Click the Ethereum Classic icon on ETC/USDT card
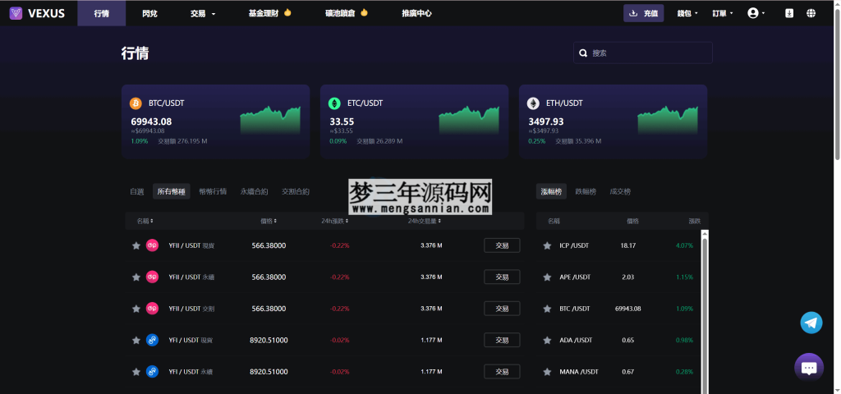Screen dimensions: 841x394 pos(335,103)
